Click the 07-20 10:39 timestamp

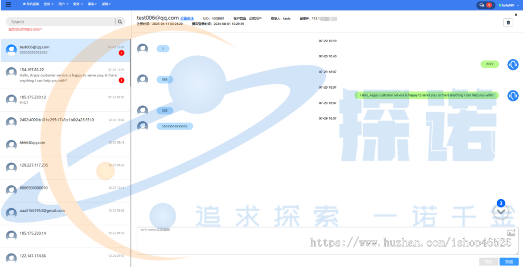327,41
